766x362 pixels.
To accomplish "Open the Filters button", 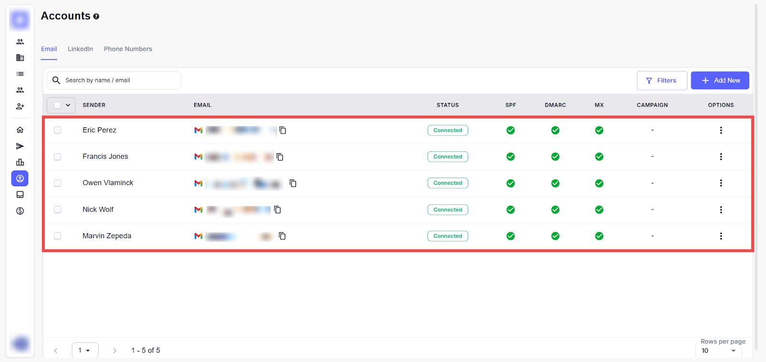I will tap(662, 80).
